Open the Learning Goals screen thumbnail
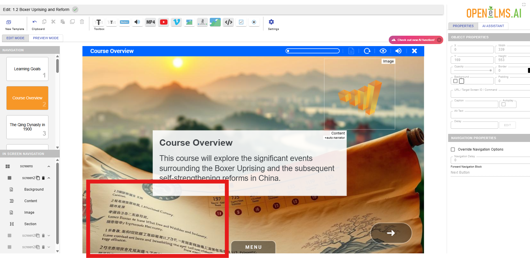The image size is (530, 258). [x=27, y=69]
